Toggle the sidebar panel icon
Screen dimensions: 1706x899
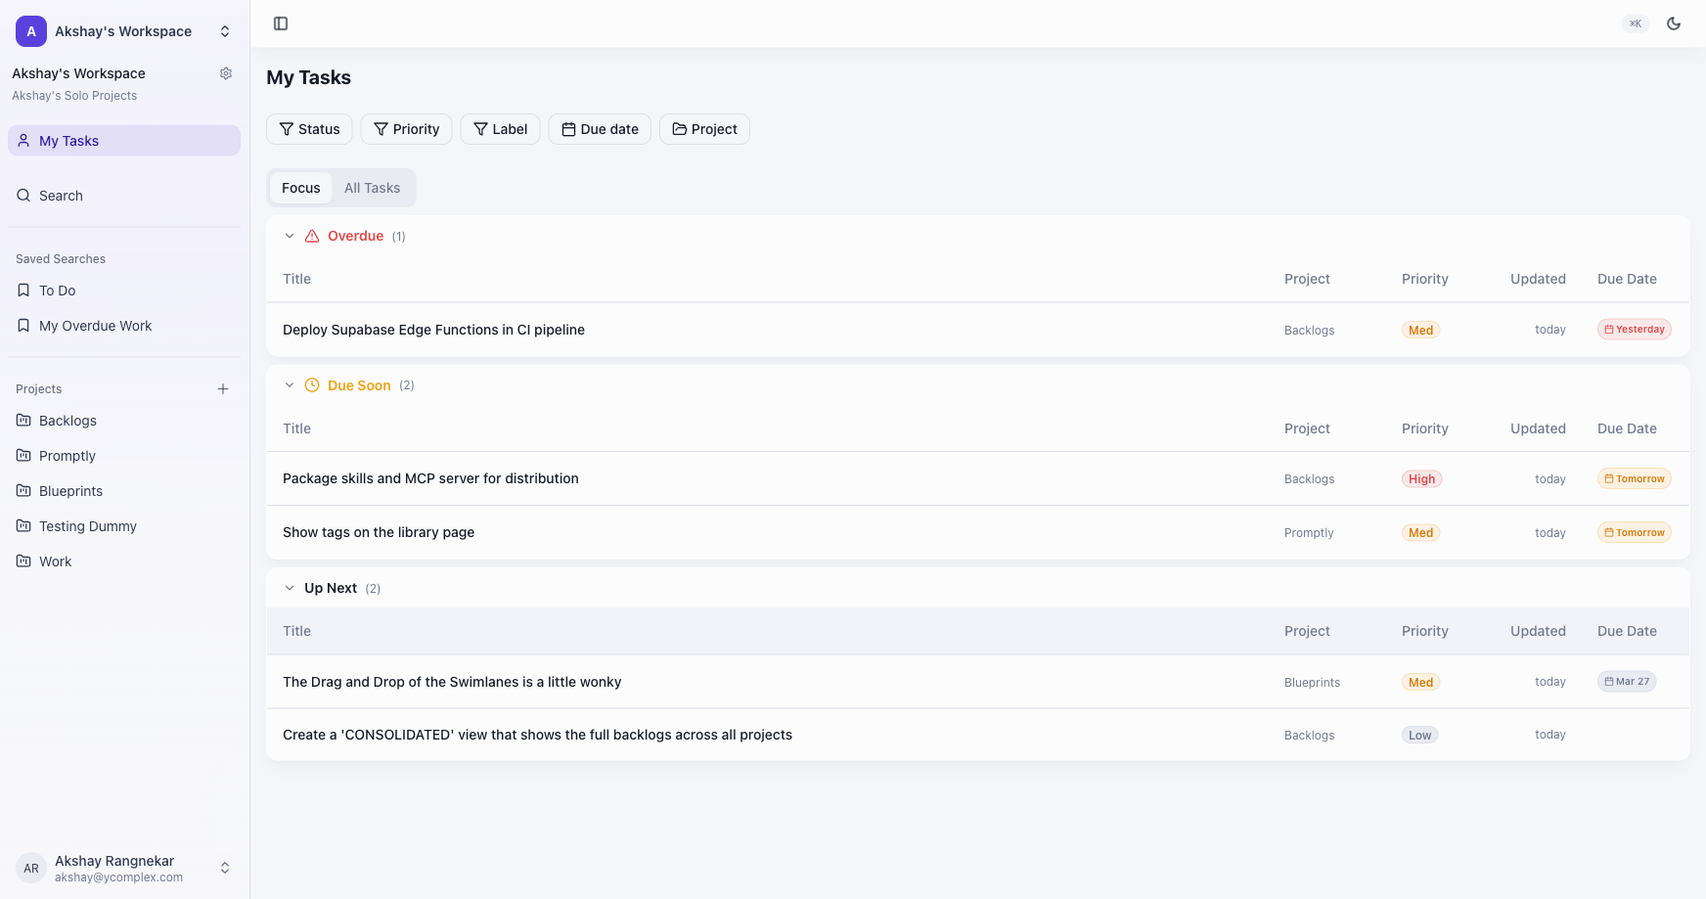(x=281, y=23)
